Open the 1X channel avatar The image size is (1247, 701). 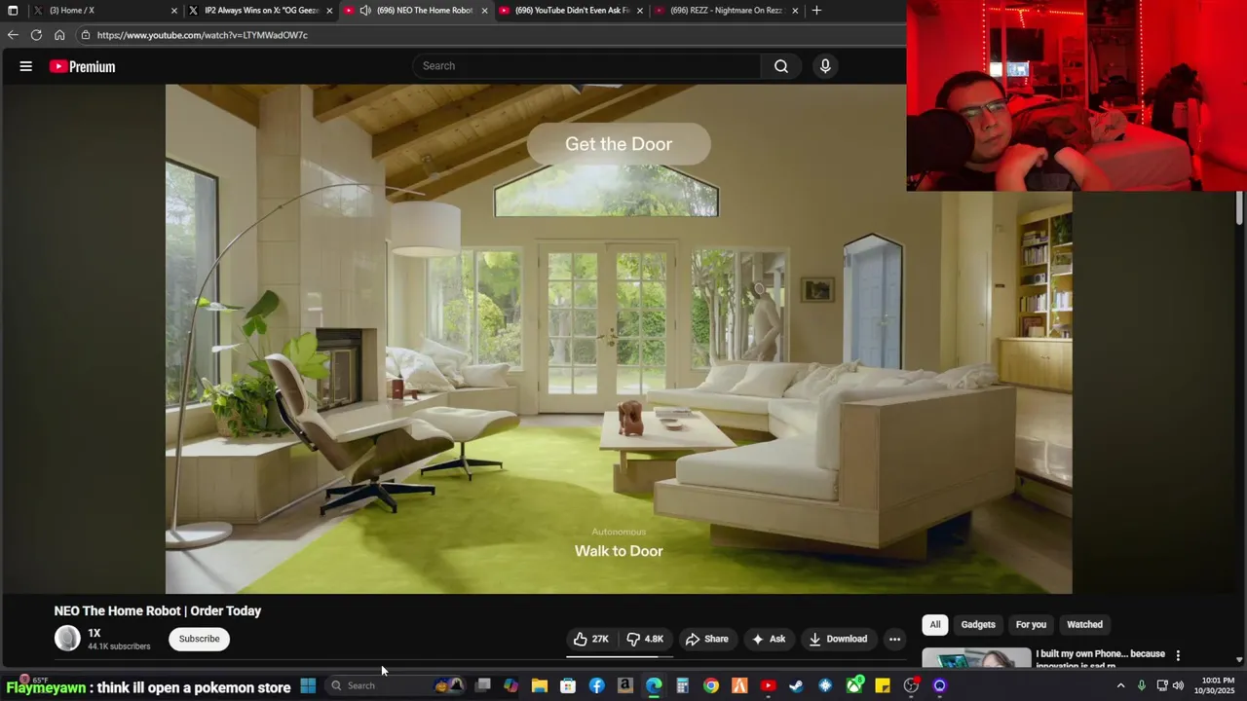[x=67, y=639]
